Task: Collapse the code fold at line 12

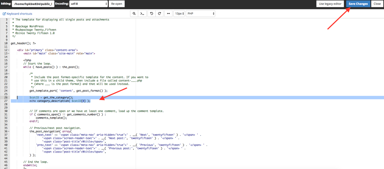Action: (x=9, y=50)
